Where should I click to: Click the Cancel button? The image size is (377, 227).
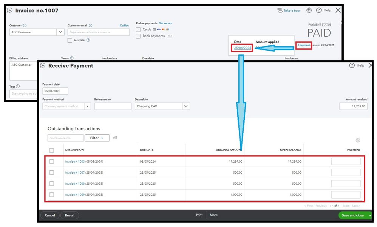[50, 215]
